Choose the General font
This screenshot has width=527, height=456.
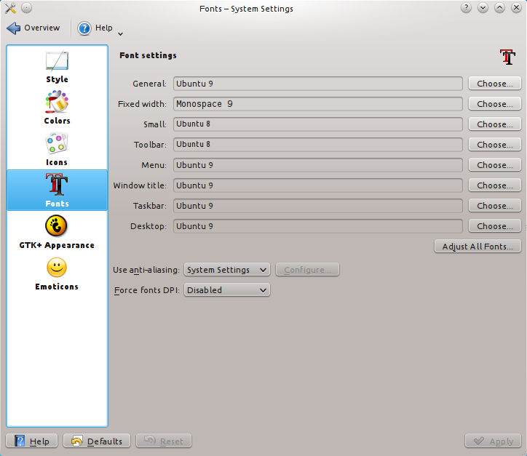[494, 84]
